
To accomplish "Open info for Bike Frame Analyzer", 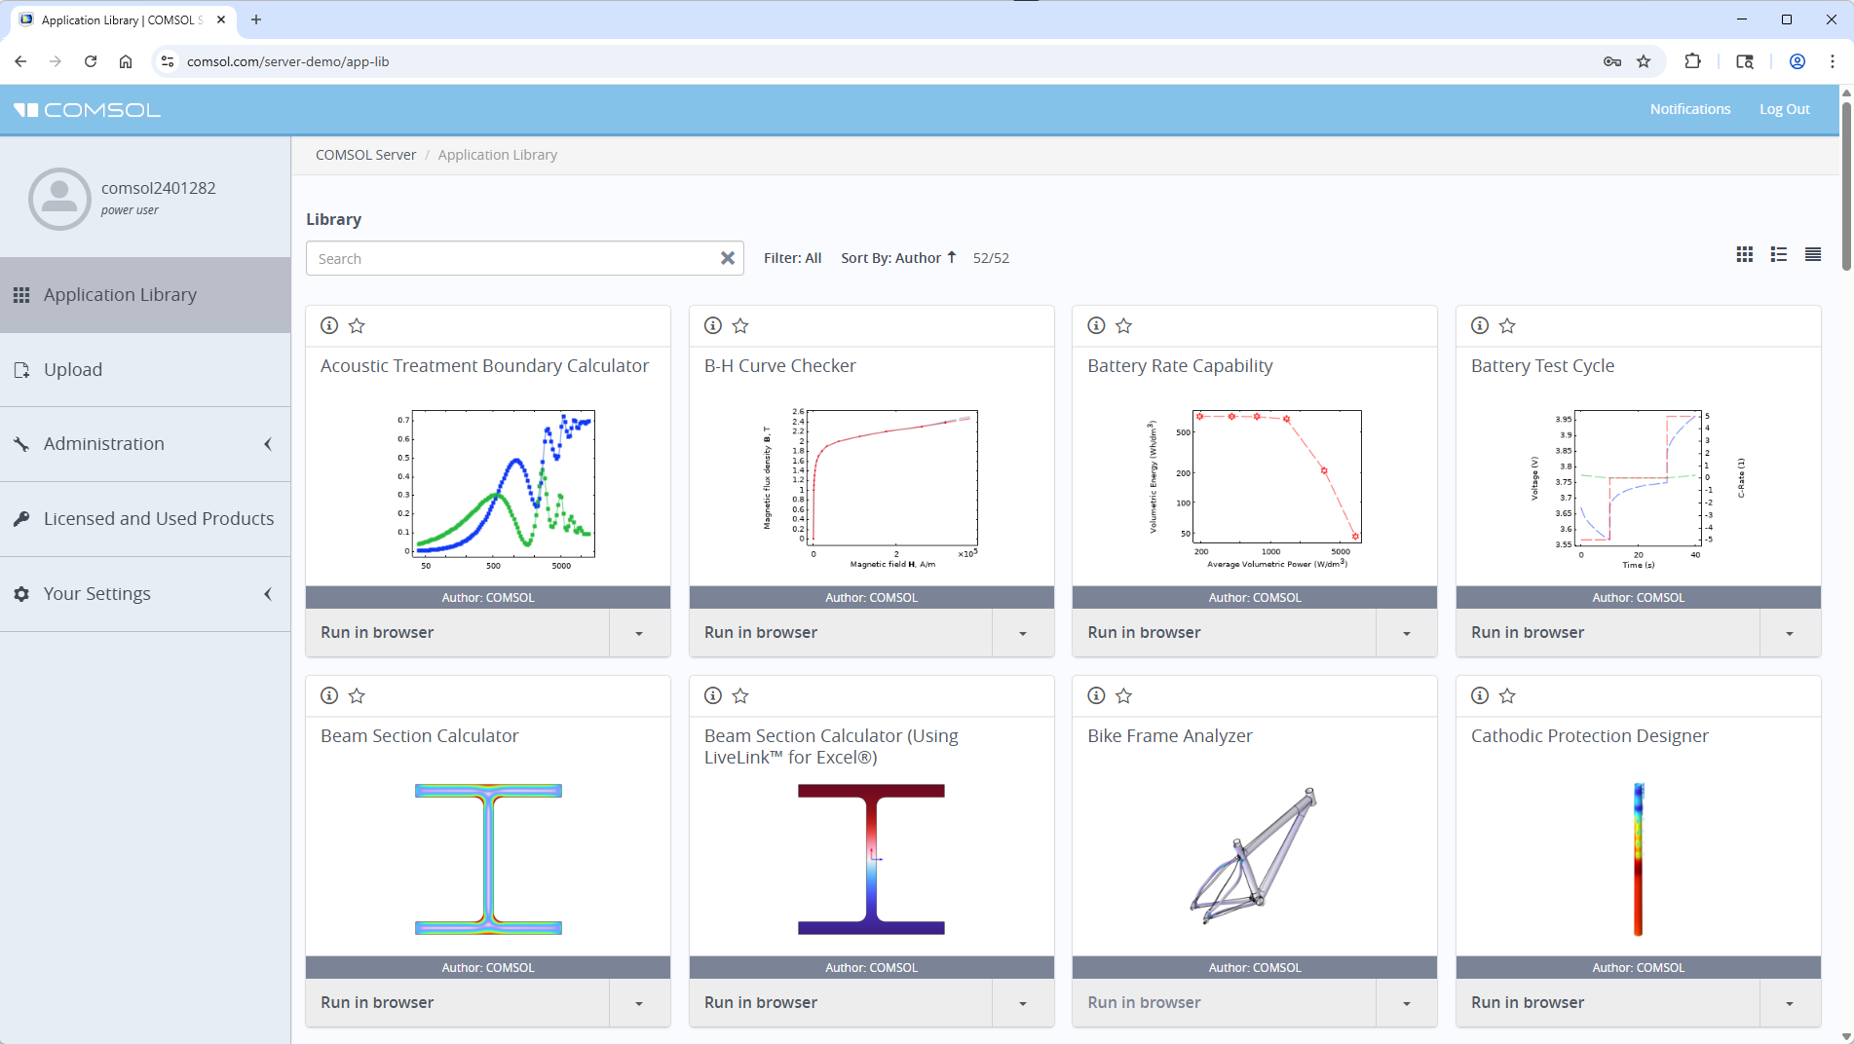I will (x=1096, y=695).
